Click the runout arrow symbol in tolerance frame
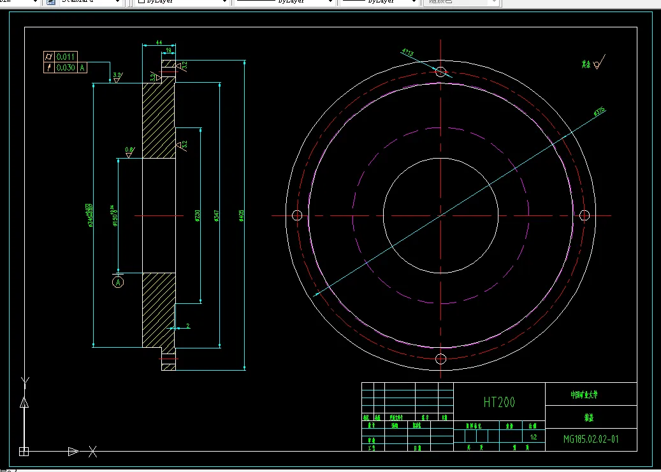 49,68
